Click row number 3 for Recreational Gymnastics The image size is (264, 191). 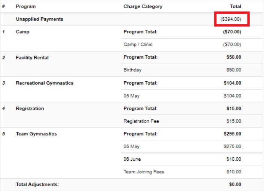point(3,83)
